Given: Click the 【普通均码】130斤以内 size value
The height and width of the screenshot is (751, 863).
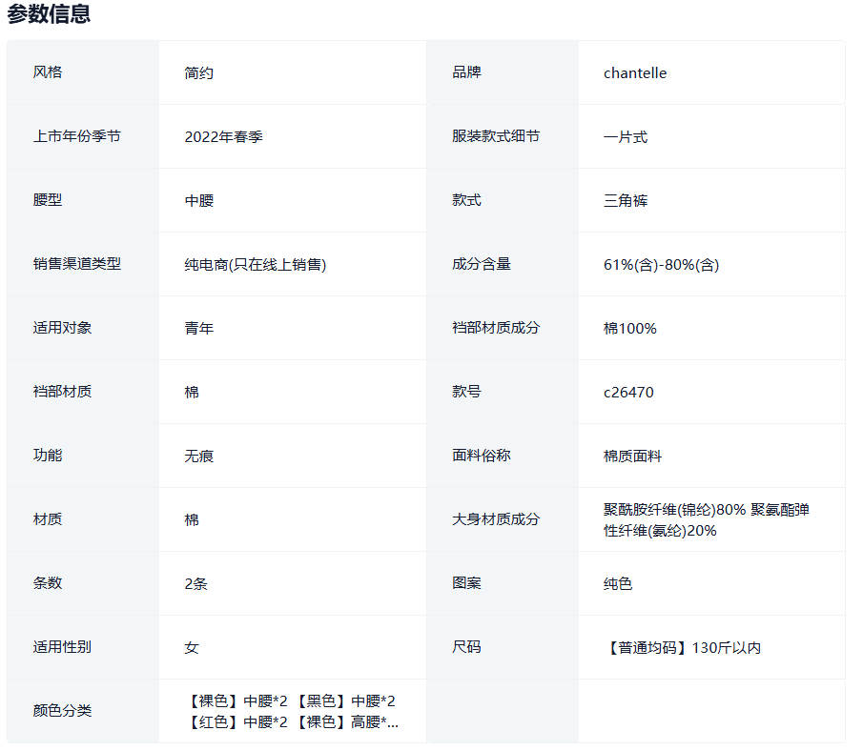Looking at the screenshot, I should 682,648.
